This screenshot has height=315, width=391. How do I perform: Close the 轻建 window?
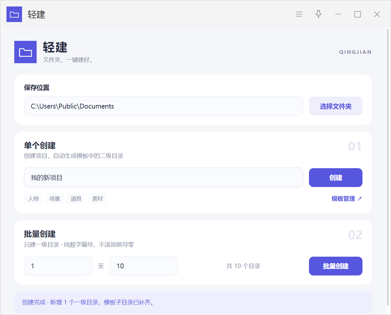pos(377,14)
